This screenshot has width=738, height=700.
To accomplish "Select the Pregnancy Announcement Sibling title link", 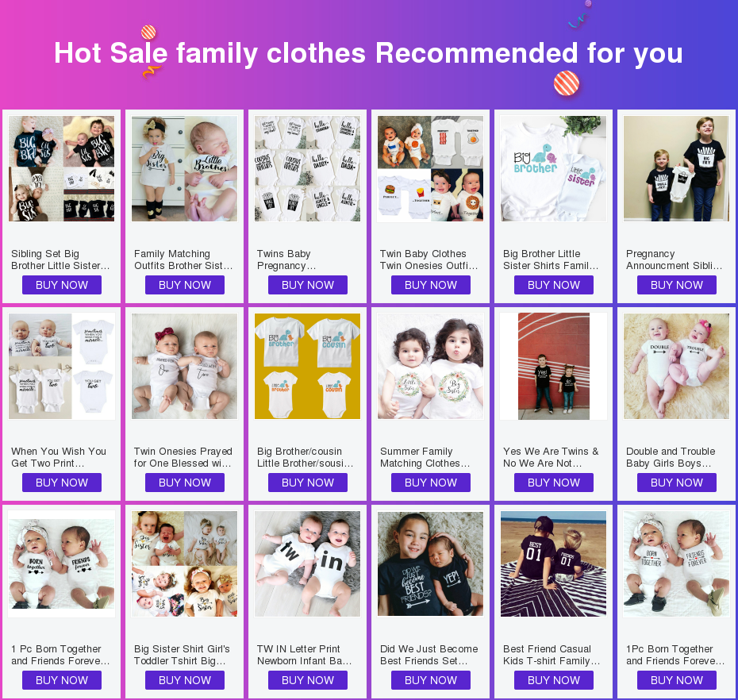I will click(674, 260).
